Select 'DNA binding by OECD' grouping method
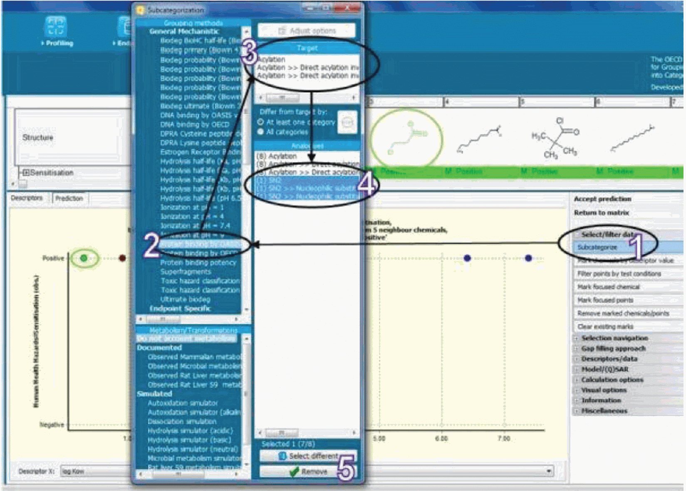The image size is (686, 491). click(195, 124)
